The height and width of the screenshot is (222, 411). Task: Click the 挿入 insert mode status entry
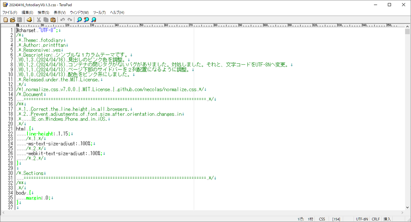tap(387, 219)
